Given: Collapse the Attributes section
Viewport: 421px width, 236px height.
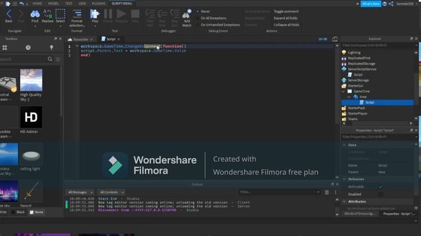Looking at the screenshot, I should [x=345, y=201].
